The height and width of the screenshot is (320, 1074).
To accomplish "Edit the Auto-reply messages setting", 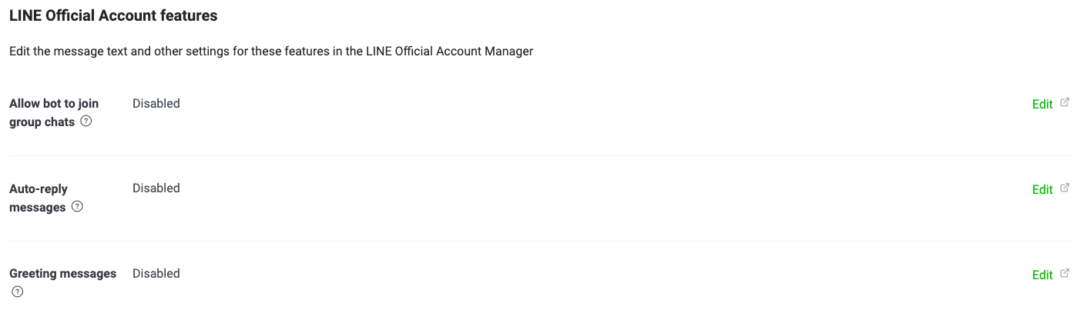I will (x=1042, y=190).
